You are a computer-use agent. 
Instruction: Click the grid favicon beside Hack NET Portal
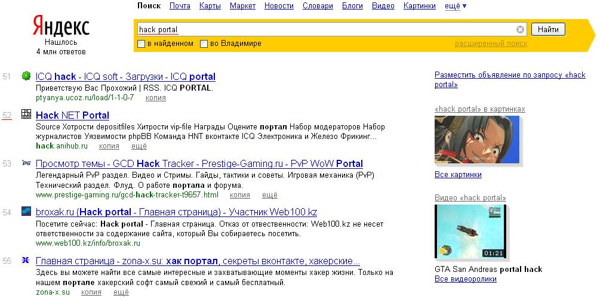26,114
